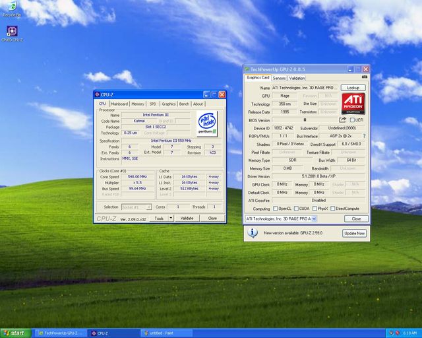Click the Tools button in CPU-Z
422x338 pixels.
(x=159, y=218)
